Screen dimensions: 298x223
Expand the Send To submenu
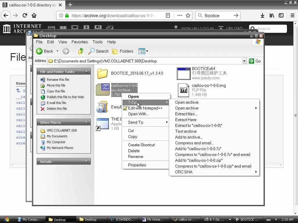tap(146, 122)
